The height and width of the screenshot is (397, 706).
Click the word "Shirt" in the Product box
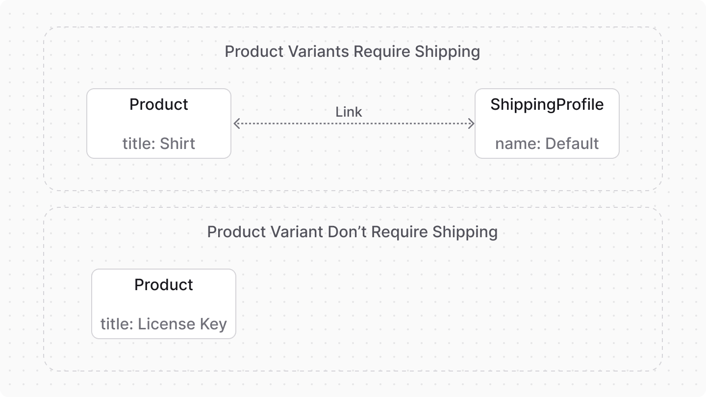pyautogui.click(x=177, y=144)
